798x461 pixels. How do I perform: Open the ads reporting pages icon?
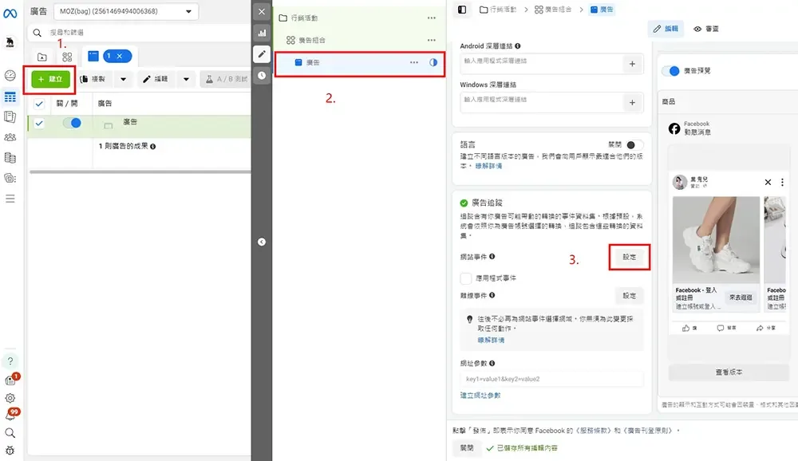click(x=10, y=117)
